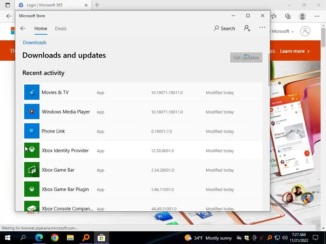Open the weather widget 34°F Mostly sunny

(208, 238)
